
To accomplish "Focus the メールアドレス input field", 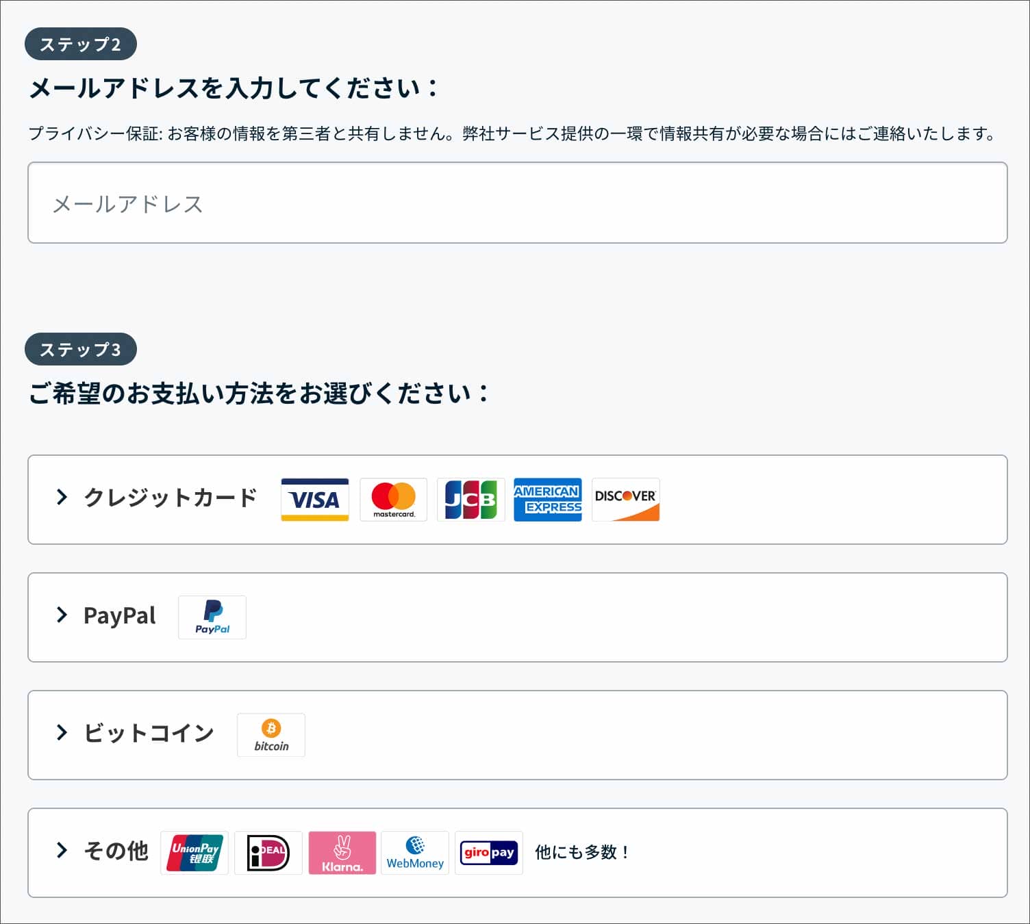I will coord(518,203).
